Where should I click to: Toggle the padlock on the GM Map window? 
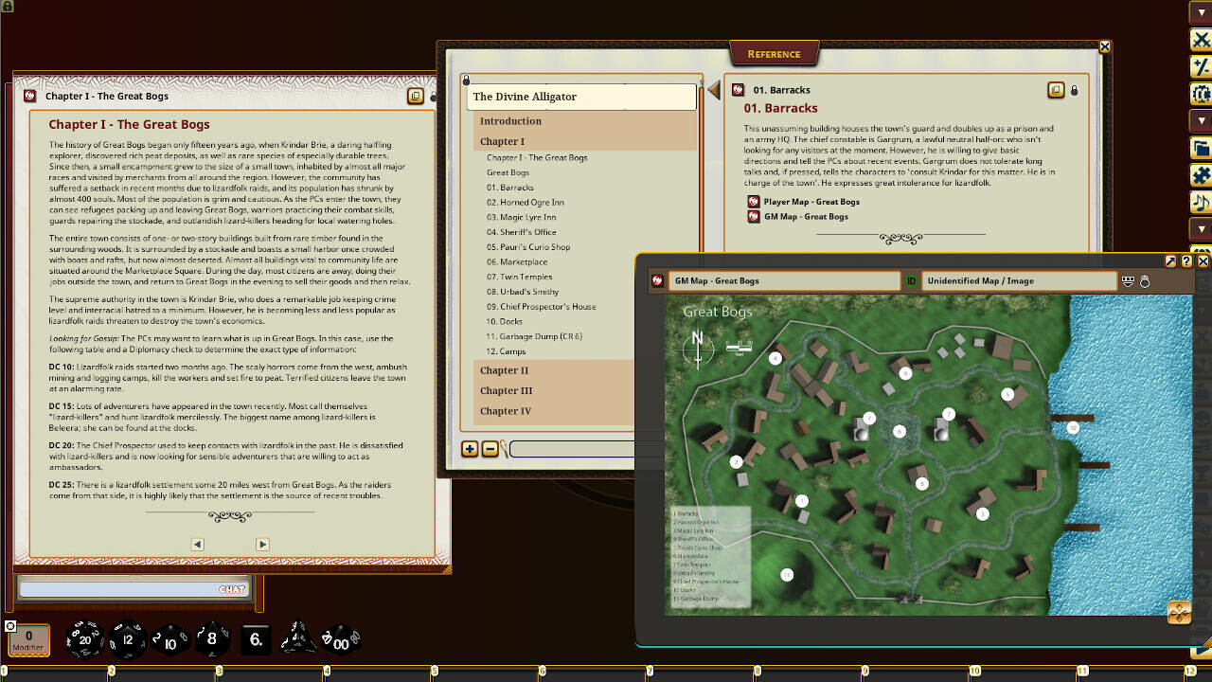(1146, 280)
